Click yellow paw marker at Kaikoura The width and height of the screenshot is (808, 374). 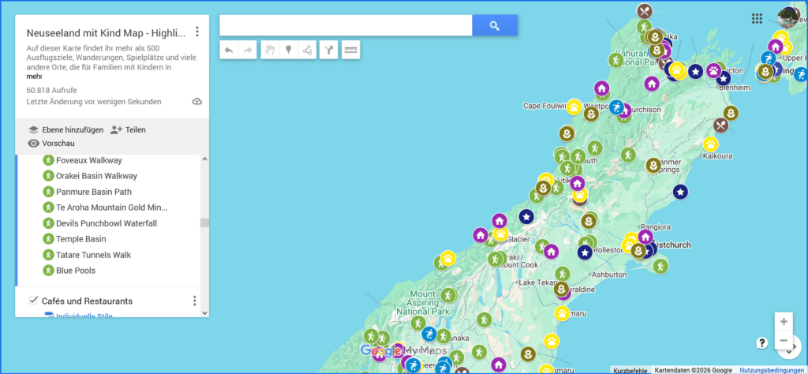pyautogui.click(x=711, y=144)
